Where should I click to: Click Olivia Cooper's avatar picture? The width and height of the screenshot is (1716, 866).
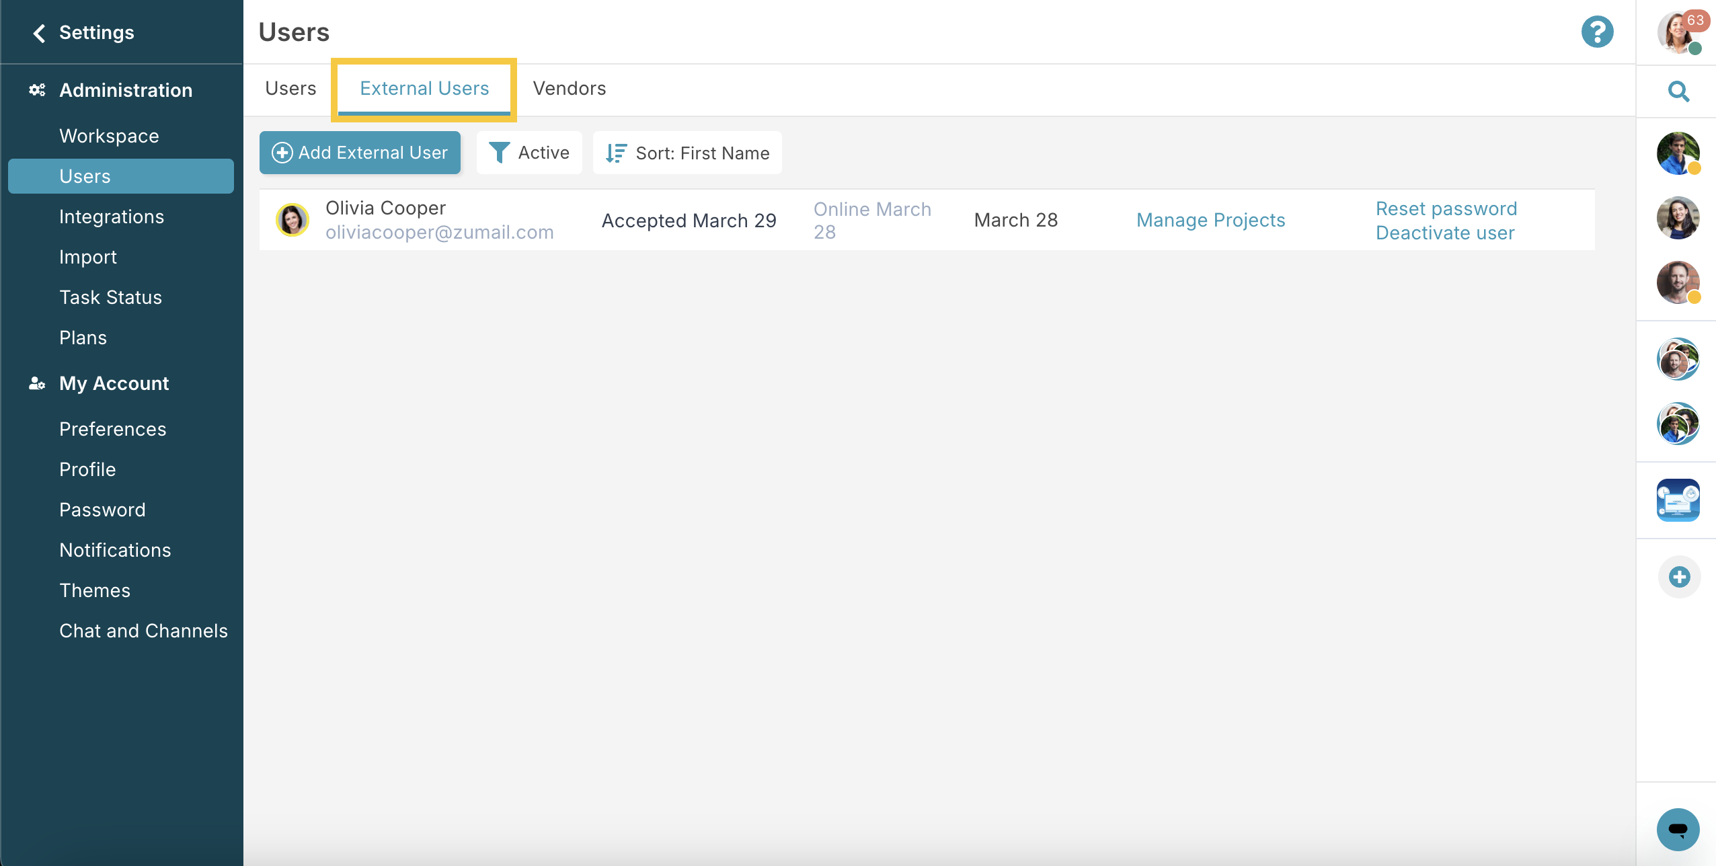(292, 220)
